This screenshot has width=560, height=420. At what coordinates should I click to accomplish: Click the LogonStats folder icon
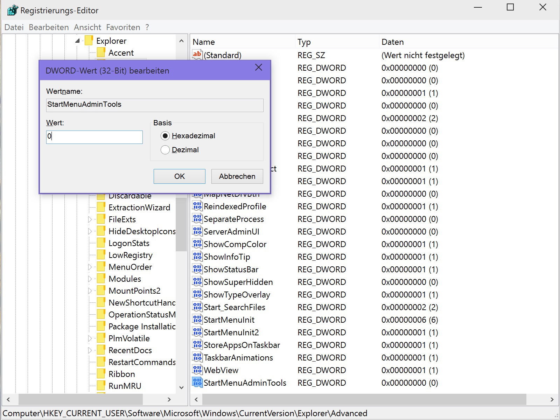[101, 243]
